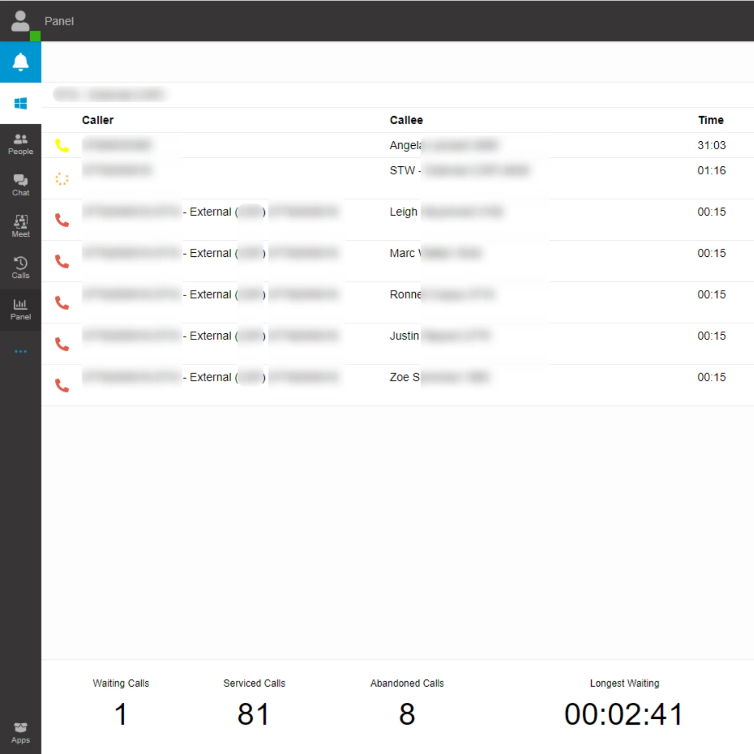This screenshot has width=754, height=754.
Task: Click the yellow active call icon on Angela's row
Action: point(62,145)
